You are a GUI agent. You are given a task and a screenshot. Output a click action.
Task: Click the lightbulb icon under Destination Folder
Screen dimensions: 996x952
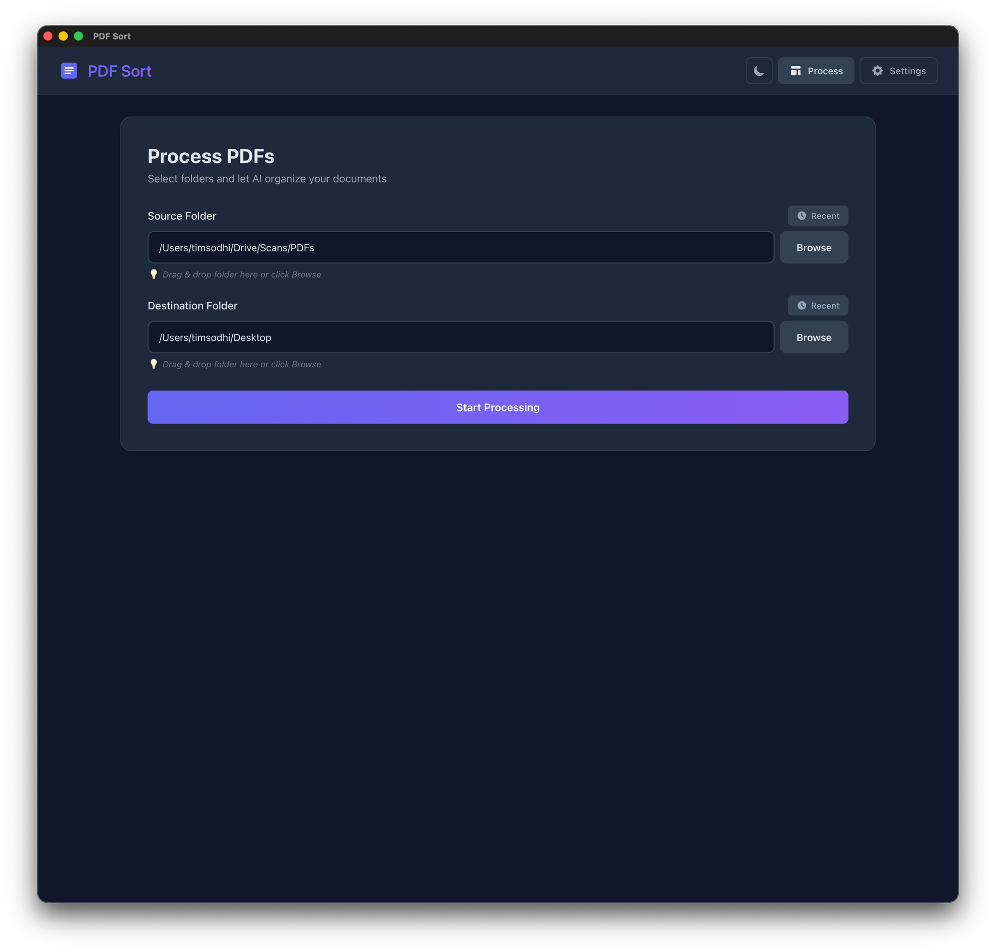point(154,364)
